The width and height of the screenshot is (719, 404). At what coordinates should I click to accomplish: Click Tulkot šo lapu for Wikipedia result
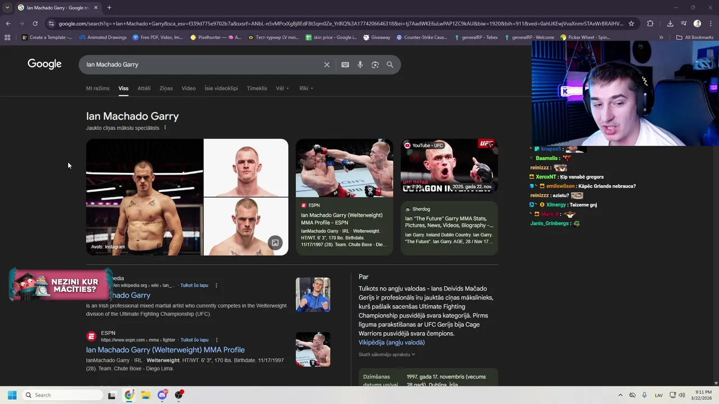point(194,286)
